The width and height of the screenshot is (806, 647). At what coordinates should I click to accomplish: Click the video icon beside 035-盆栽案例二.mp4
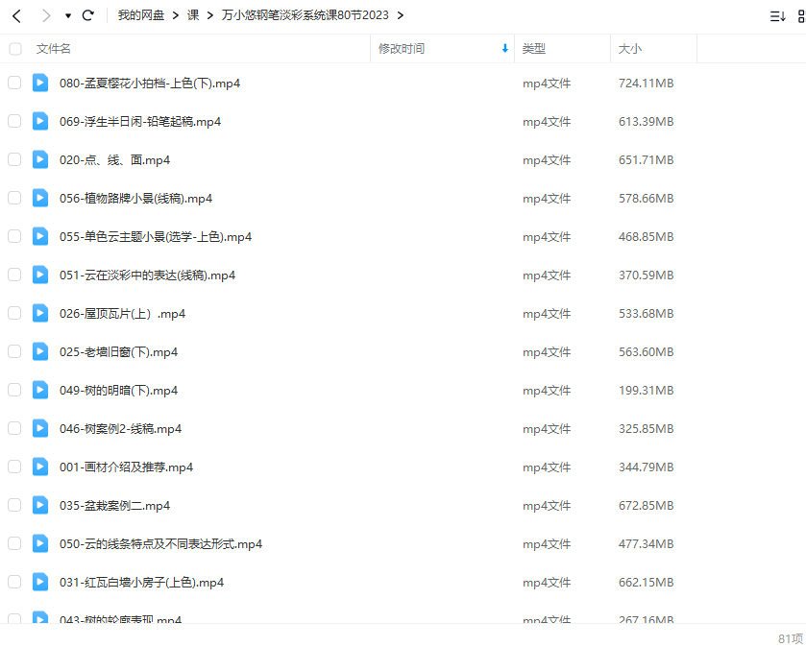pyautogui.click(x=39, y=506)
